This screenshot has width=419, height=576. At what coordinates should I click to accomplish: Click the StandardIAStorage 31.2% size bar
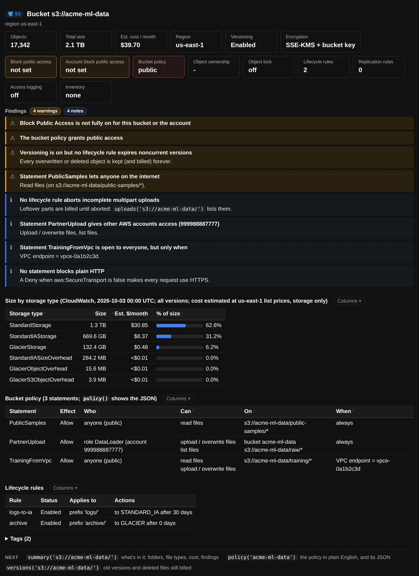(x=180, y=336)
